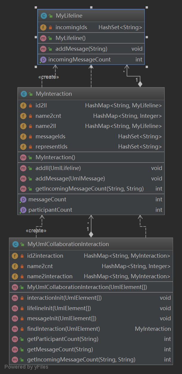This screenshot has width=182, height=374.
Task: Click the «create» label above MyUmlCollaborationInteraction
Action: tap(36, 231)
